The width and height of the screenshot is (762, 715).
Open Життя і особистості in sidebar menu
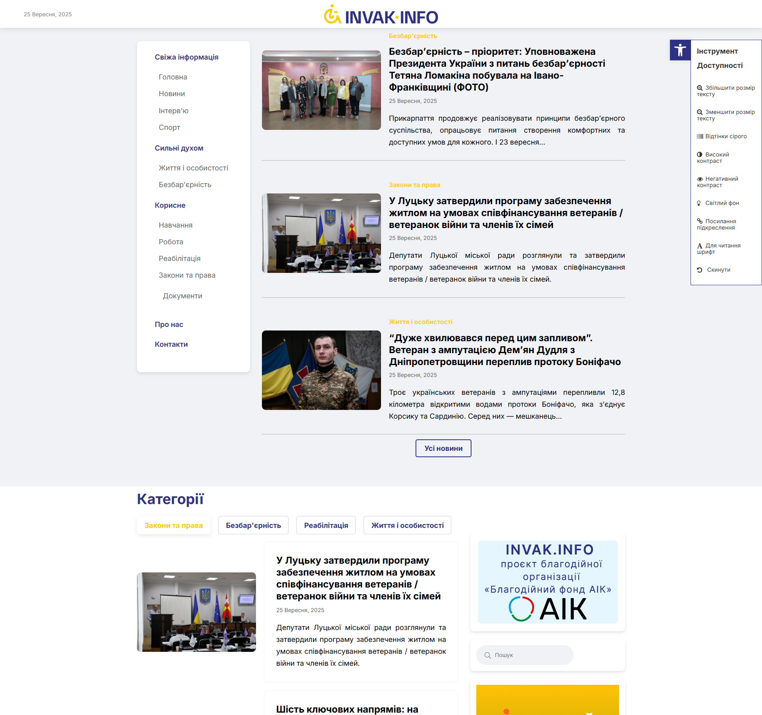click(x=193, y=168)
